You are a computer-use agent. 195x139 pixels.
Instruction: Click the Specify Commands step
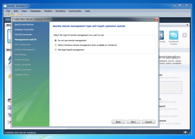tap(23, 69)
